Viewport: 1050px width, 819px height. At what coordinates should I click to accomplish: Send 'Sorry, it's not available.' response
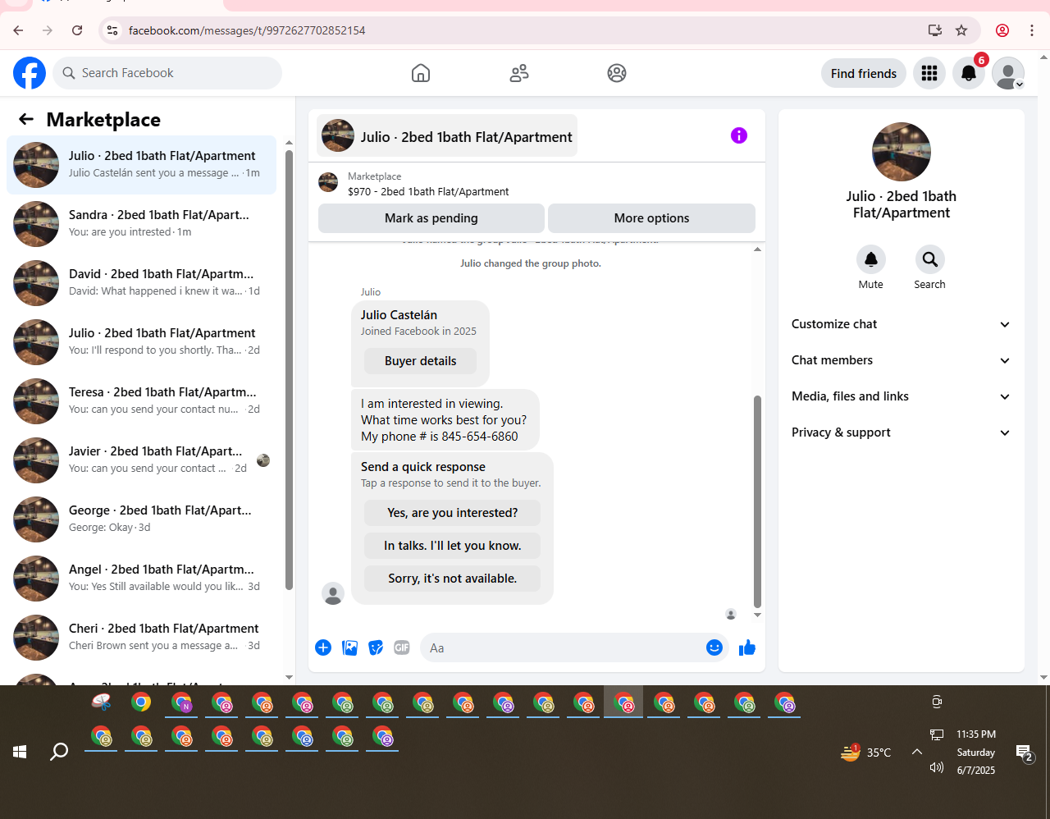pos(453,579)
